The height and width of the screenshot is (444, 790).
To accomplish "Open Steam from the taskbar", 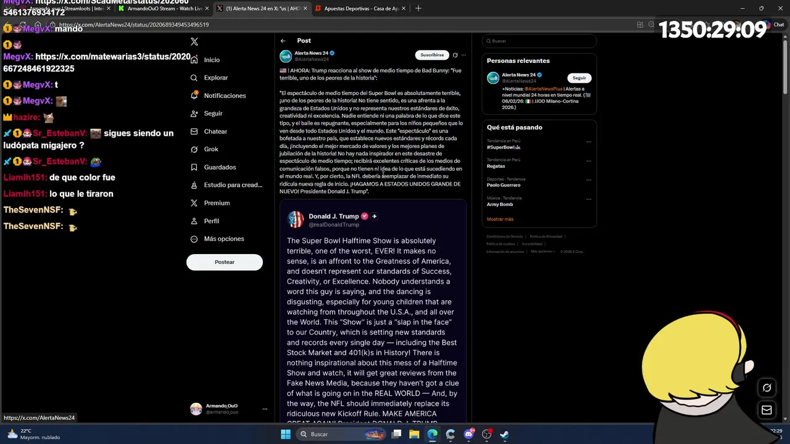I will tap(504, 434).
